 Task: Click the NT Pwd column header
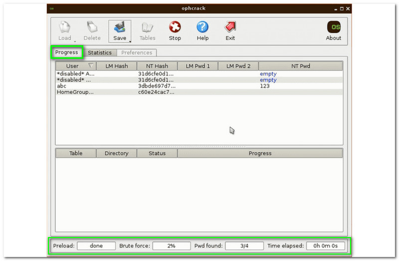click(x=301, y=66)
